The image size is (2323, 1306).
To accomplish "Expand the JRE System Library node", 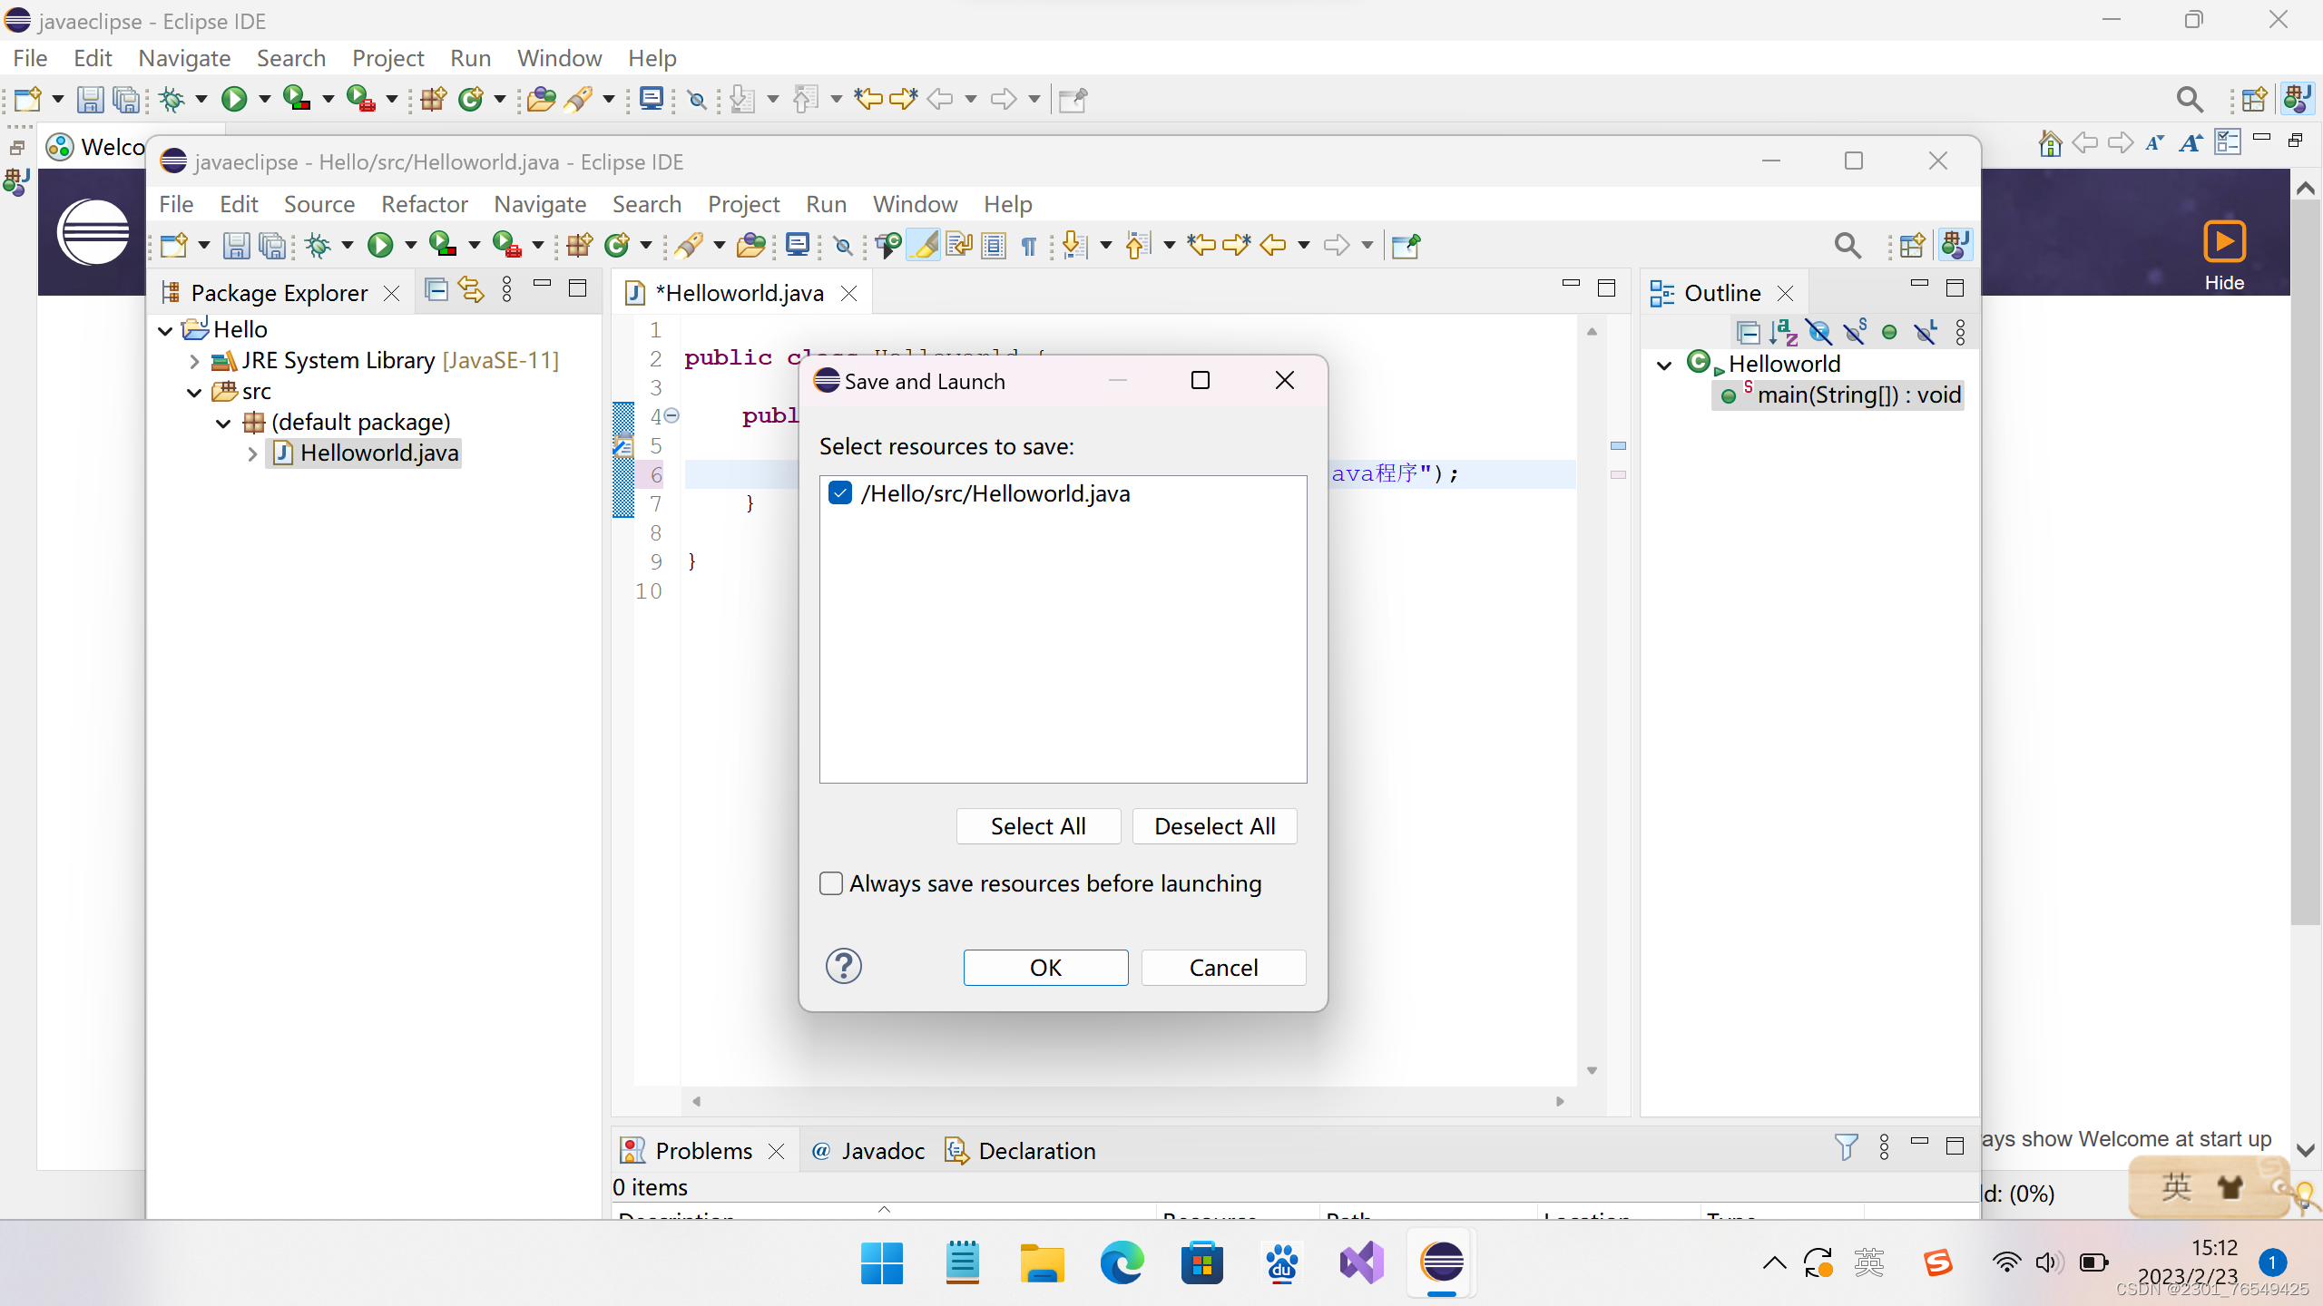I will (194, 361).
